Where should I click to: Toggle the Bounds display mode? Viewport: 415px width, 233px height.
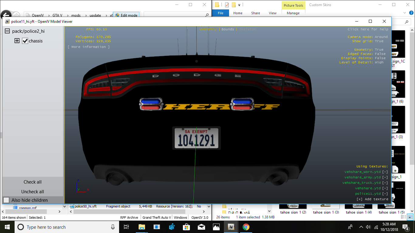point(228,29)
